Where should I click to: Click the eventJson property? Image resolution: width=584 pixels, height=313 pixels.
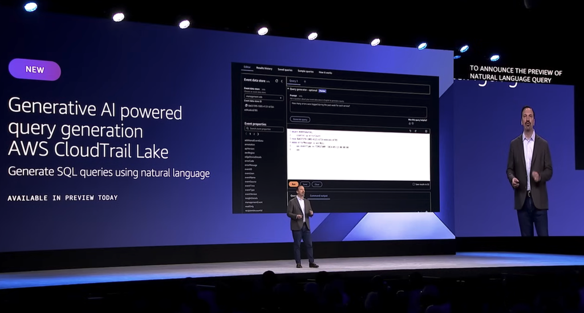[250, 173]
